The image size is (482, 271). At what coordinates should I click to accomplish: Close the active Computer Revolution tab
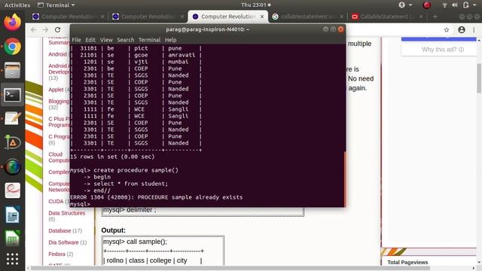(x=262, y=17)
